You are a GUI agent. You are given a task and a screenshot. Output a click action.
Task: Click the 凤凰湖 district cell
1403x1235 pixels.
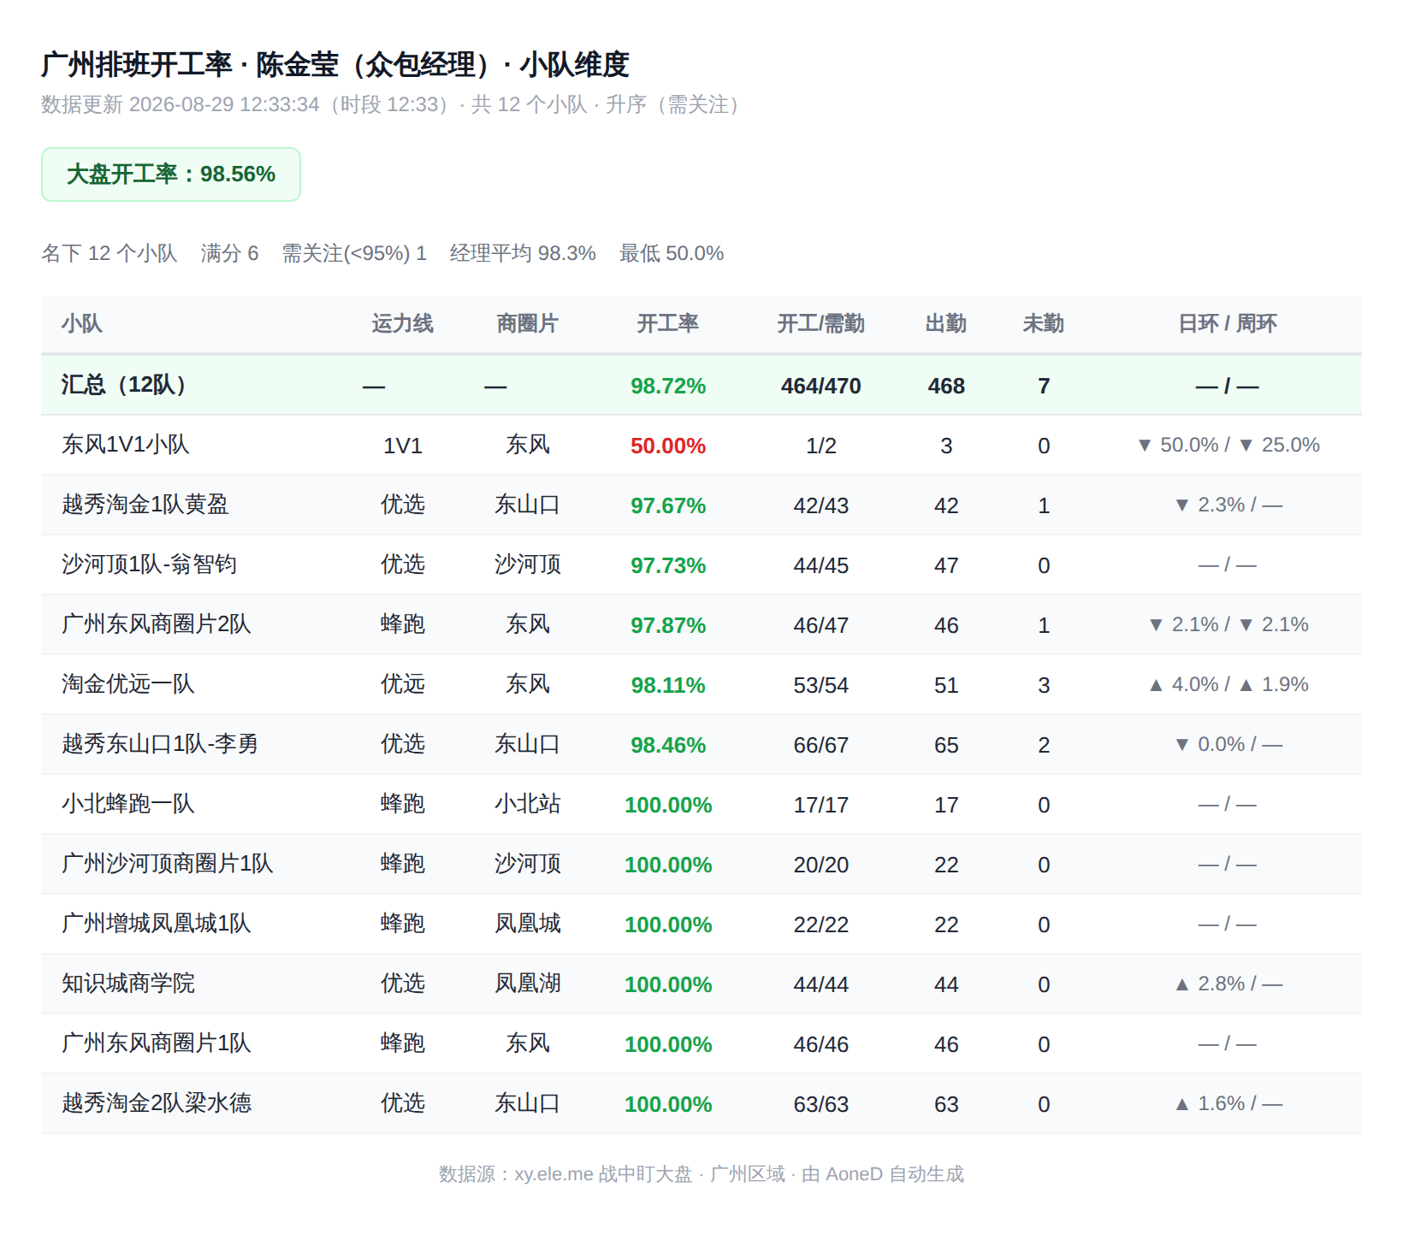click(x=527, y=984)
